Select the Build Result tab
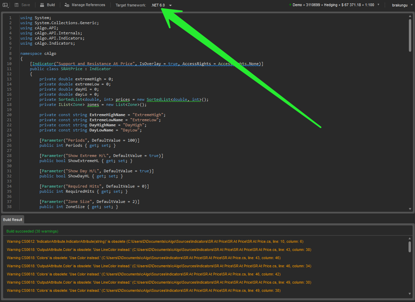 [x=13, y=220]
